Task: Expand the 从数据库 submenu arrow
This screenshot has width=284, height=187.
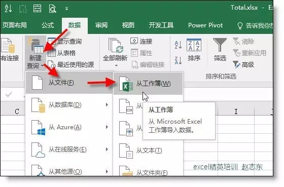Action: coord(107,105)
